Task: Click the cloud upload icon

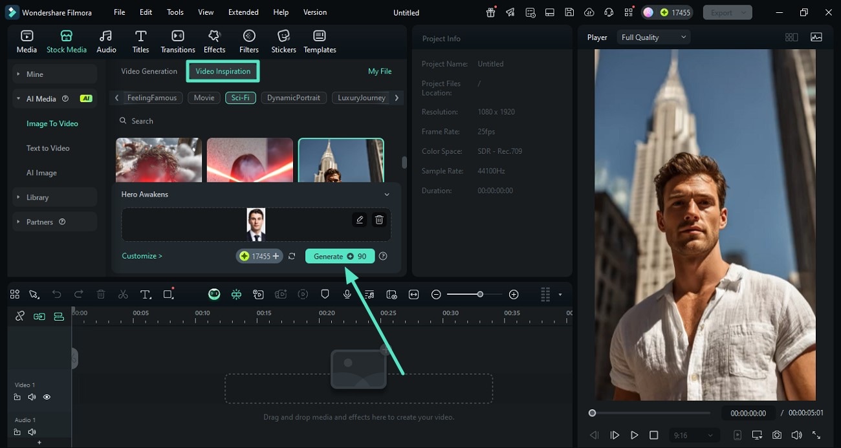Action: tap(589, 12)
